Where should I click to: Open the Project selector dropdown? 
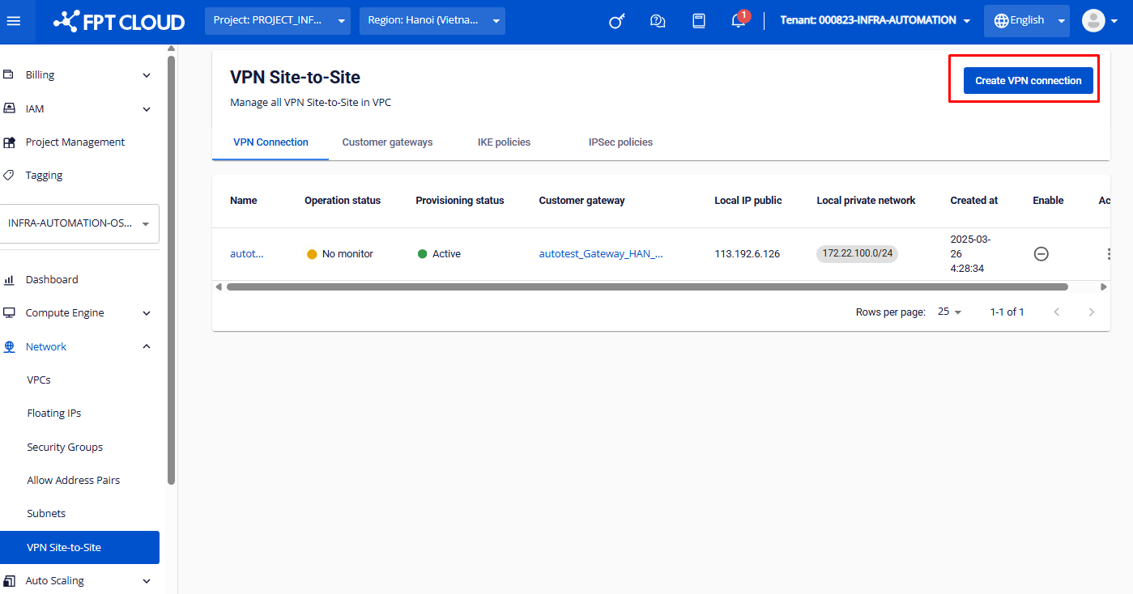tap(279, 20)
